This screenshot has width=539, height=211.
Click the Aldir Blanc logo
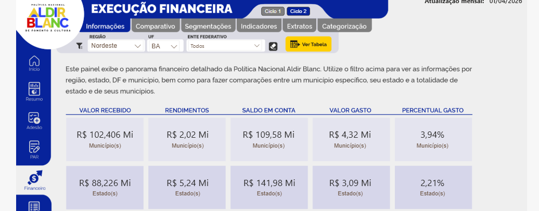point(49,20)
